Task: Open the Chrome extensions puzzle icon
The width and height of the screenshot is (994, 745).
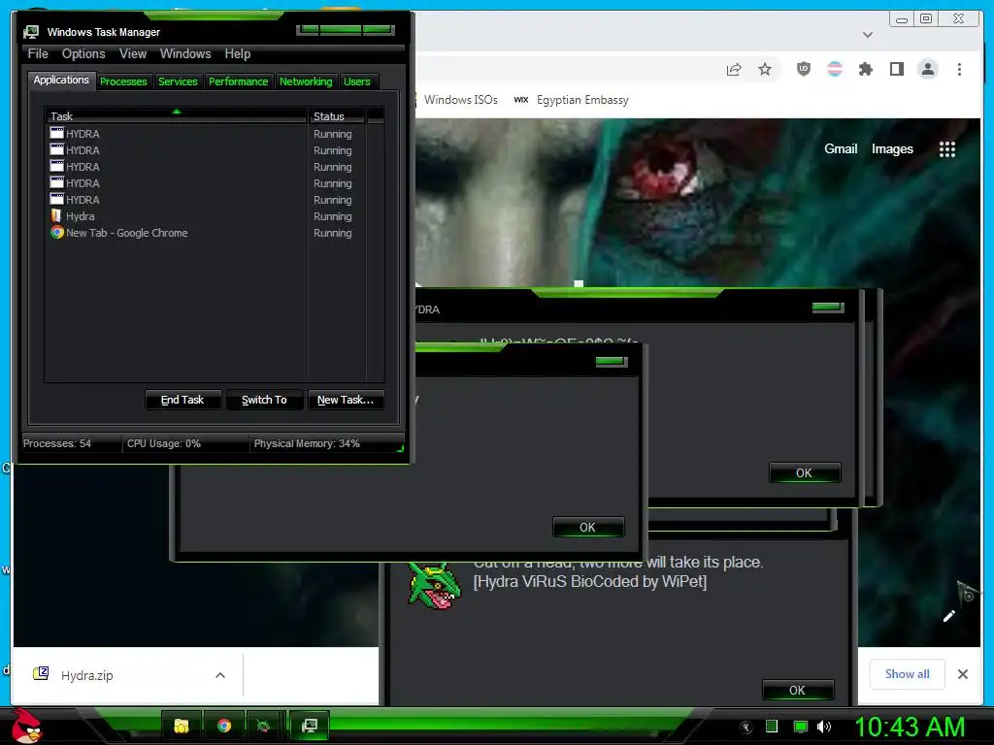Action: pyautogui.click(x=865, y=69)
